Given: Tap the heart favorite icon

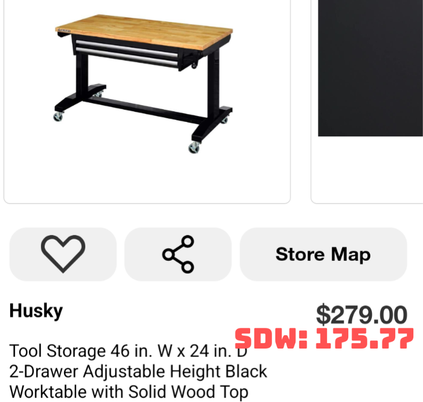Looking at the screenshot, I should point(63,254).
